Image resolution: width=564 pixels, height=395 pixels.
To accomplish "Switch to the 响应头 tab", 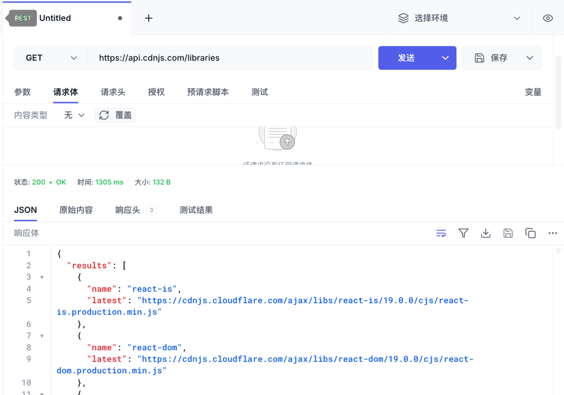I will [x=128, y=210].
